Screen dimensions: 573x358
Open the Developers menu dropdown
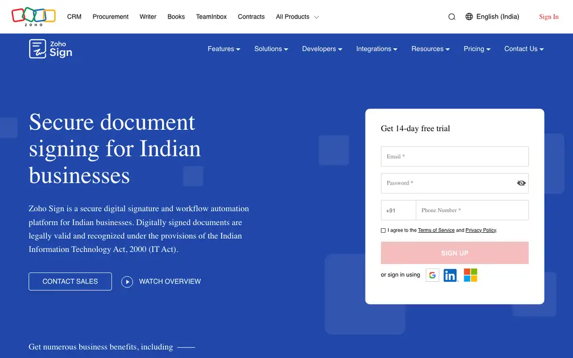click(x=322, y=49)
